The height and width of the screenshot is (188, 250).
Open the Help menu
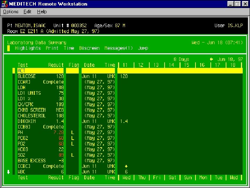tap(42, 11)
